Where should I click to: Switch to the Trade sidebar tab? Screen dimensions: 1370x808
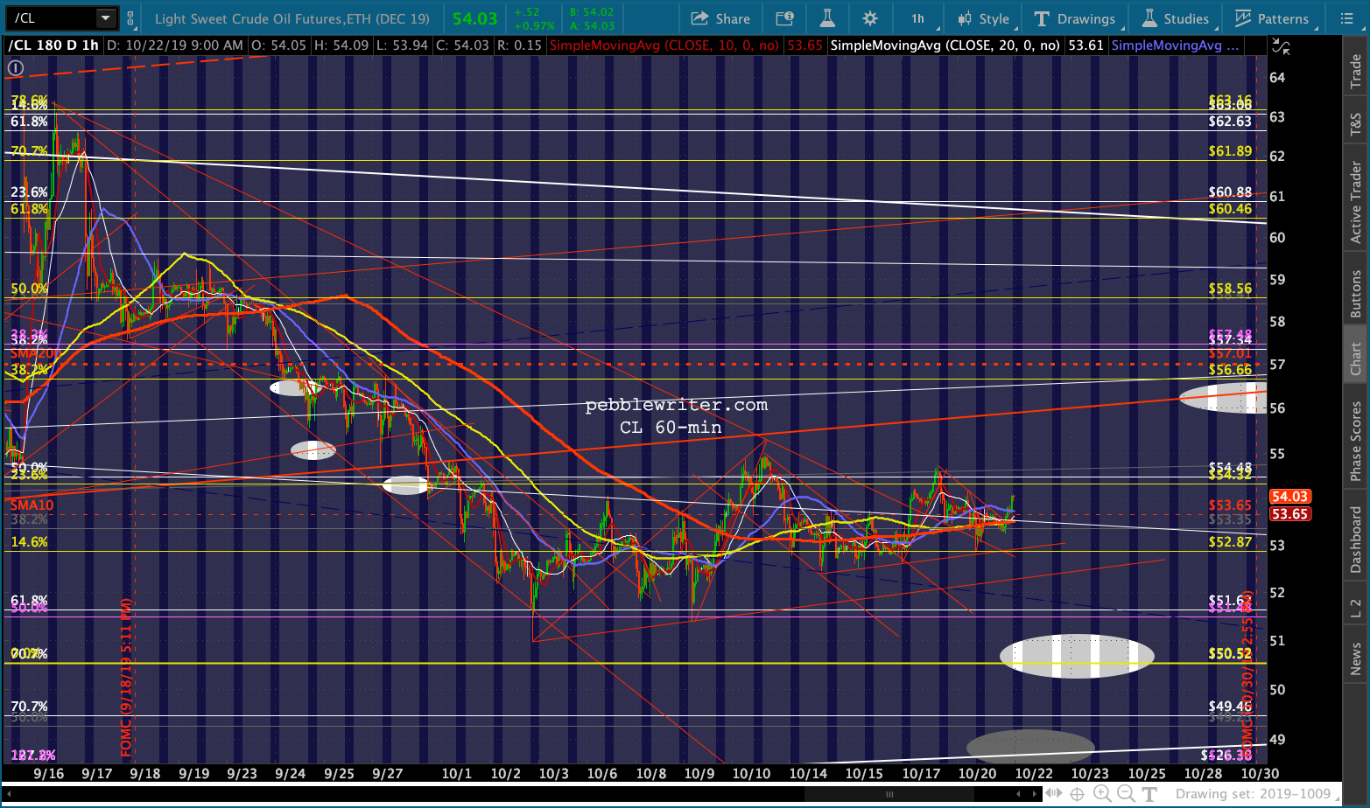[1355, 70]
